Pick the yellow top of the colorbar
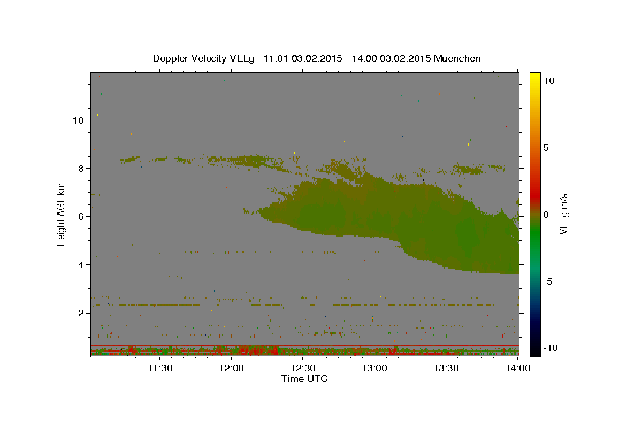The image size is (642, 428). click(534, 76)
